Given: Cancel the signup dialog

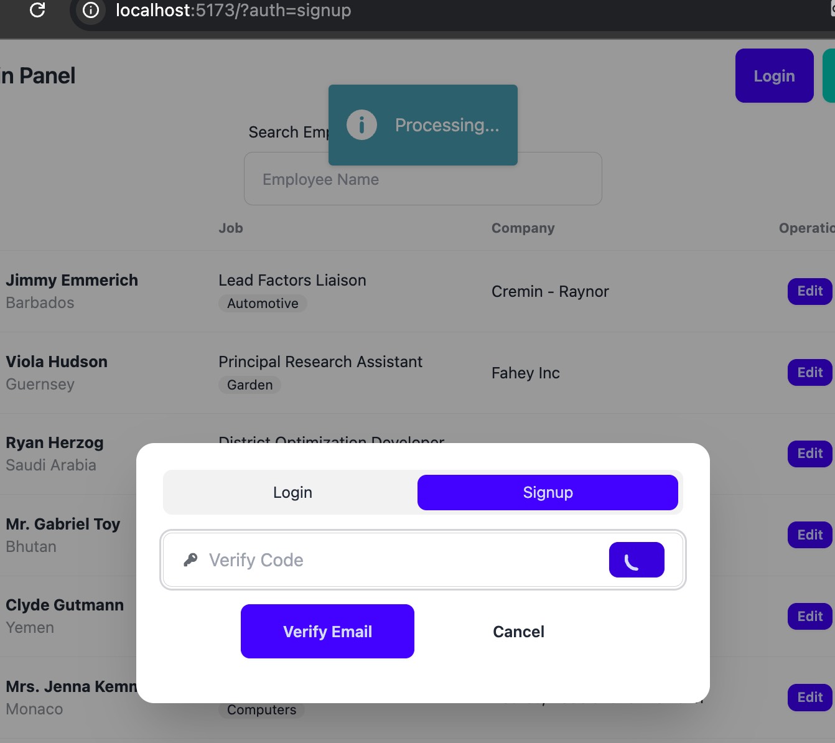Looking at the screenshot, I should (518, 632).
